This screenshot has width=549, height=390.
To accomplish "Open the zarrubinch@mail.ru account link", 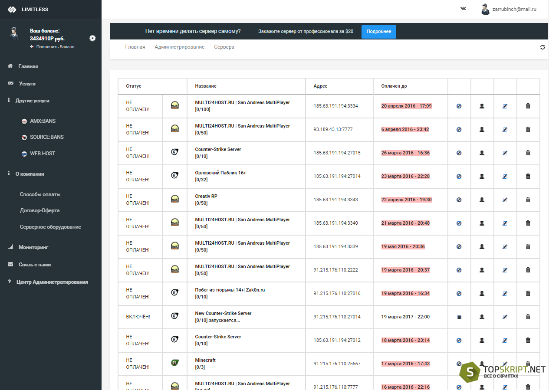I will tap(514, 9).
